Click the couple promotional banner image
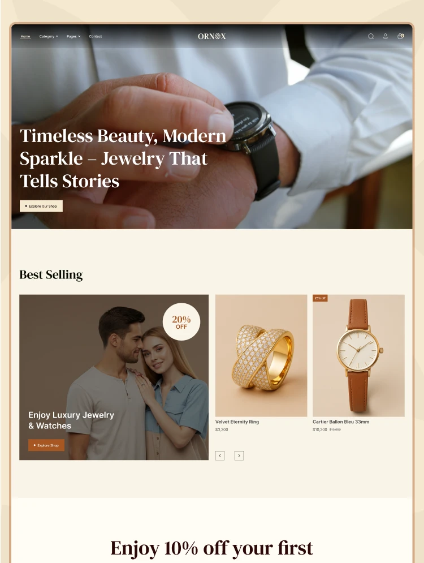This screenshot has height=563, width=424. click(x=114, y=377)
